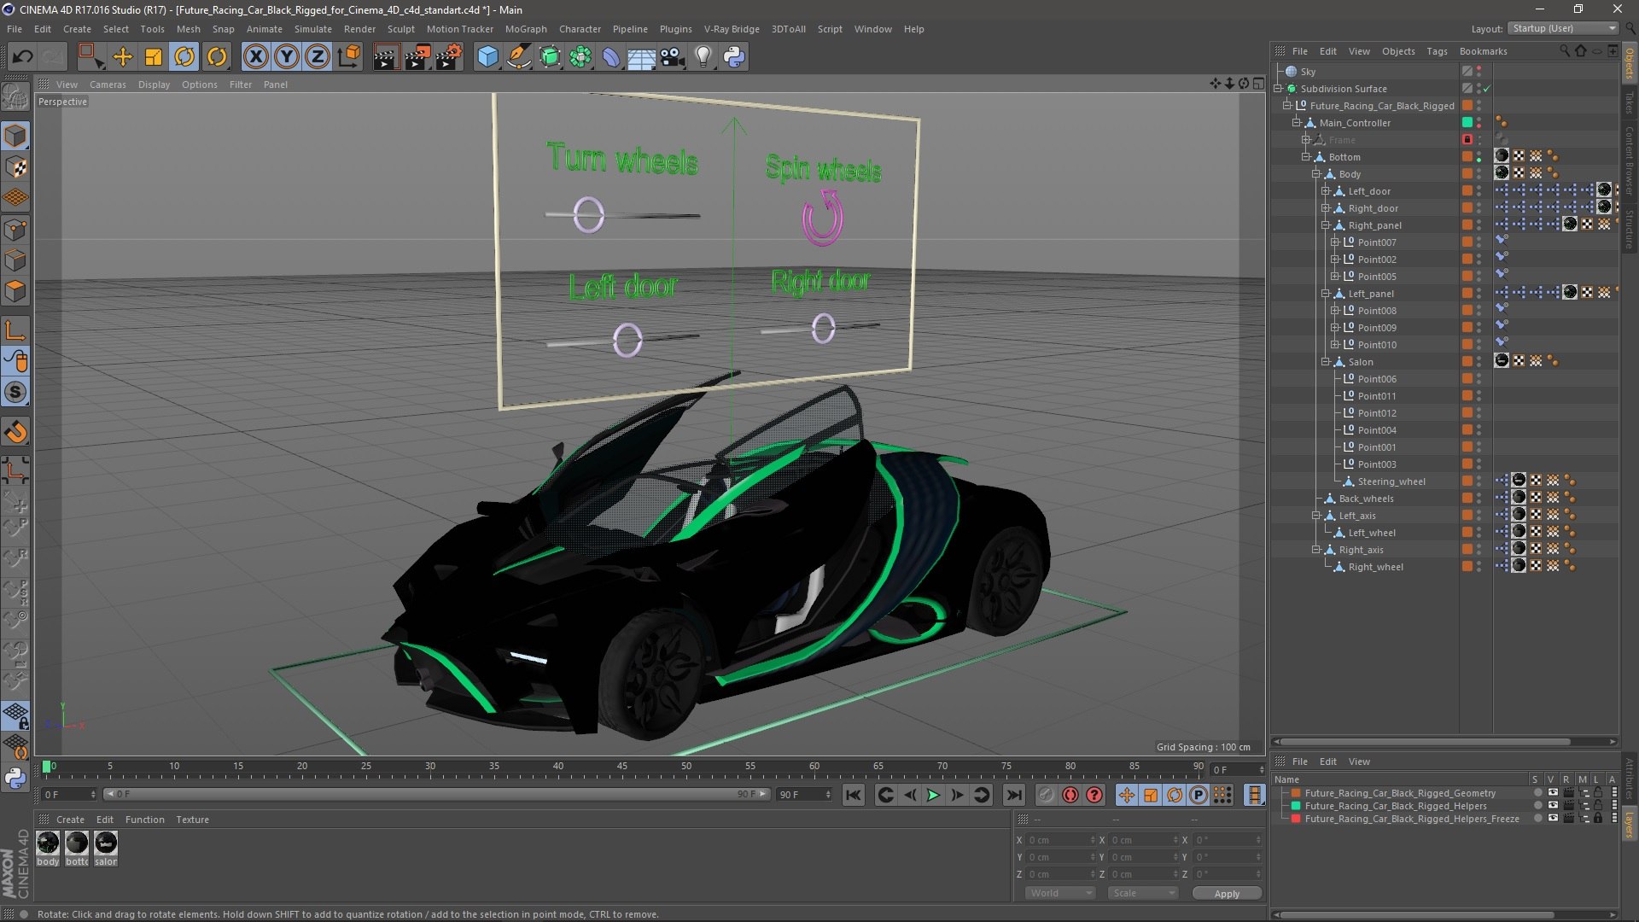Go to end of animation

1013,795
